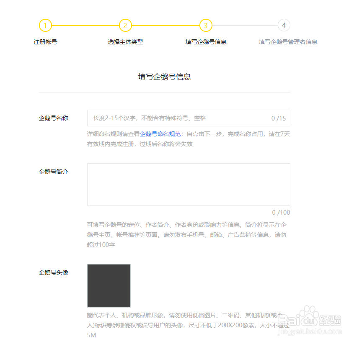Click into the 企鹅号名称 name input field
Viewport: 362px width, 344px height.
tap(189, 118)
